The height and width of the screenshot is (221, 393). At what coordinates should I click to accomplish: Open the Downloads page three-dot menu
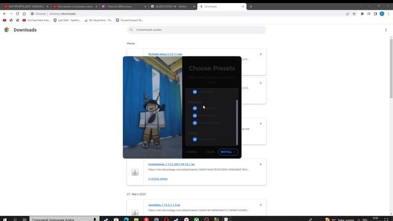click(x=386, y=30)
